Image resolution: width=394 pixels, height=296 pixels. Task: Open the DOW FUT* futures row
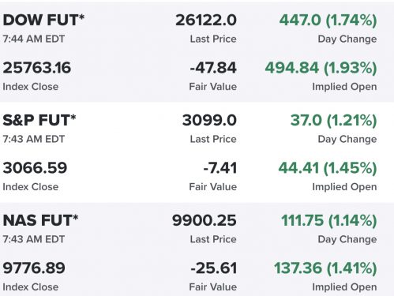197,52
